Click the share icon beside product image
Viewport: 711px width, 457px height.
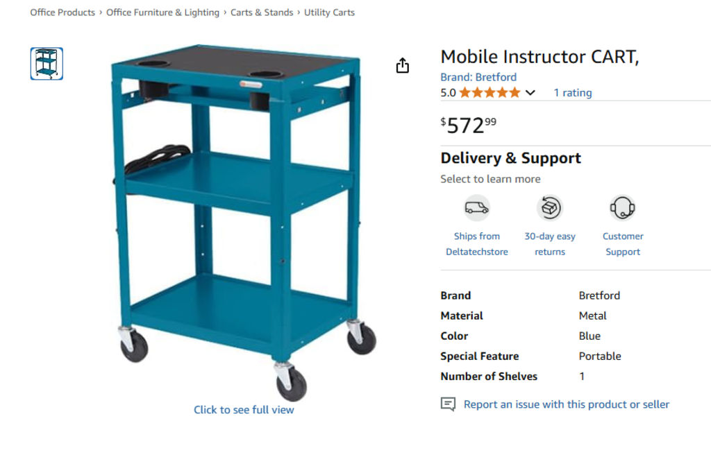403,66
